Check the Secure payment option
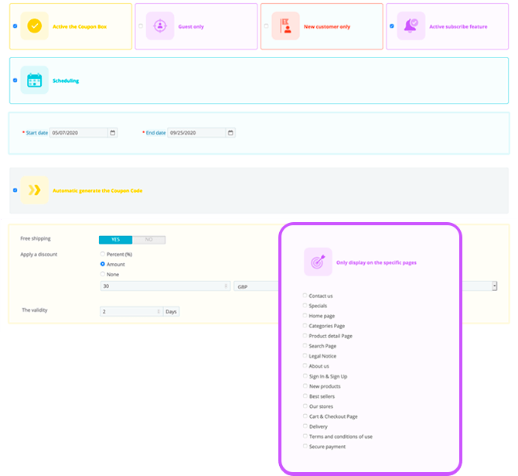The image size is (518, 476). 305,446
